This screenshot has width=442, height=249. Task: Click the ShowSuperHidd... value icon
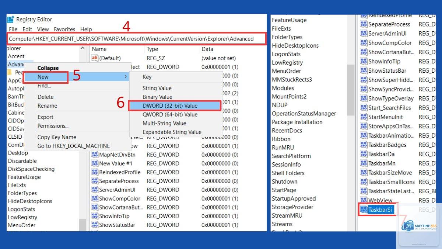(364, 80)
